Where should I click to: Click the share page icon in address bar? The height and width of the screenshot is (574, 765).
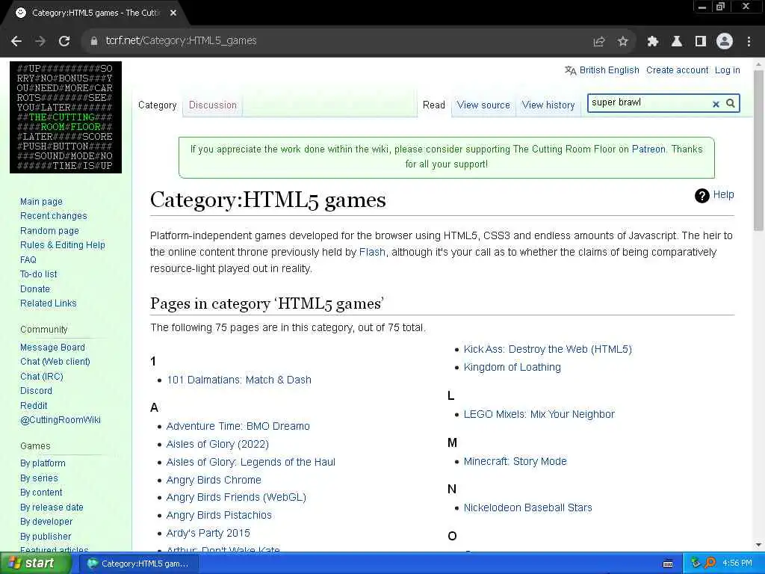[x=599, y=42]
